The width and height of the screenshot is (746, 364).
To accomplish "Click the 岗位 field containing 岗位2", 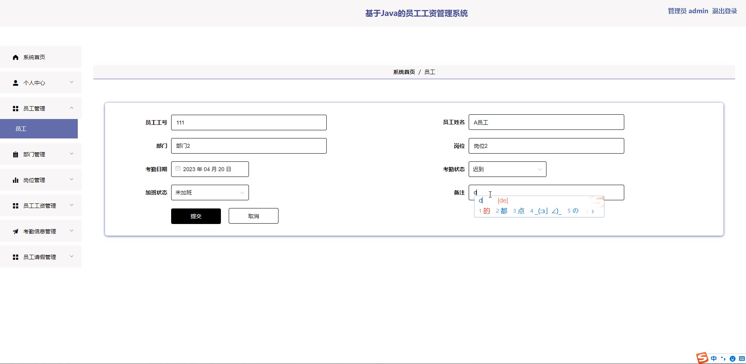I will [546, 146].
